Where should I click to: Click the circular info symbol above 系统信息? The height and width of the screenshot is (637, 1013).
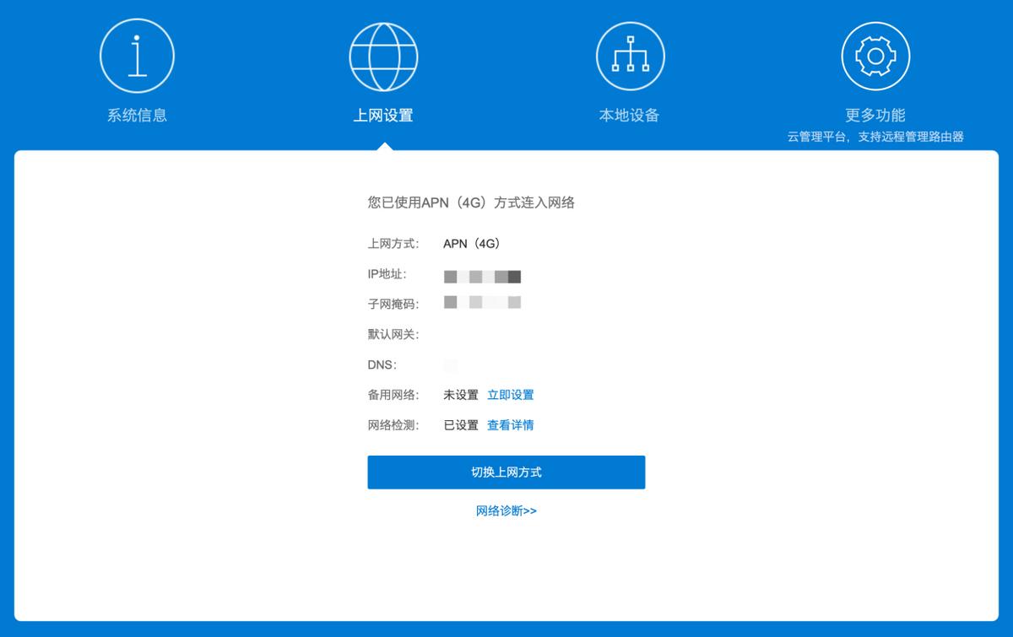point(138,55)
